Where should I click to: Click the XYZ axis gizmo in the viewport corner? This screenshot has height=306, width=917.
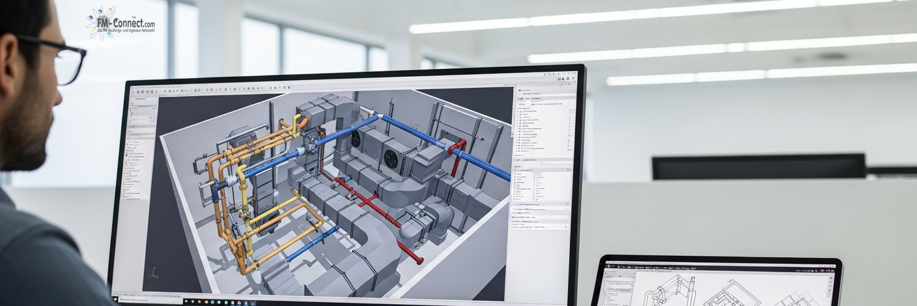154,273
